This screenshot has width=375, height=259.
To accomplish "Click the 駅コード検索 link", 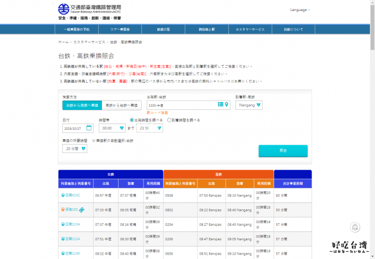I will click(x=157, y=112).
